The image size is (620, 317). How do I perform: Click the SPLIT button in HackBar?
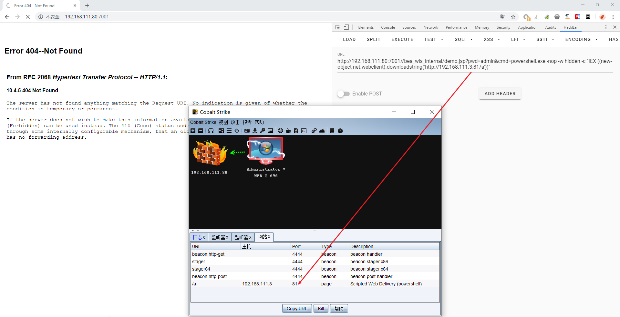[x=373, y=39]
